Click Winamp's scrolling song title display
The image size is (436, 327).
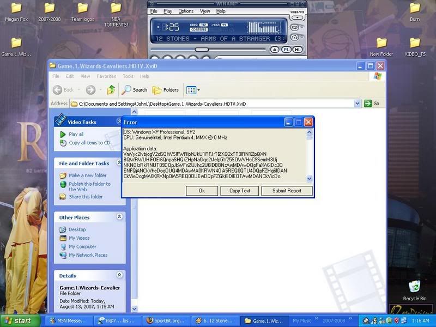click(220, 38)
